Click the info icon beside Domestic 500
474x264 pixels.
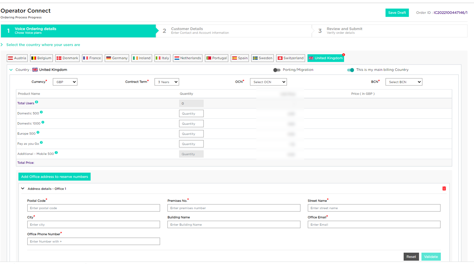tap(41, 112)
